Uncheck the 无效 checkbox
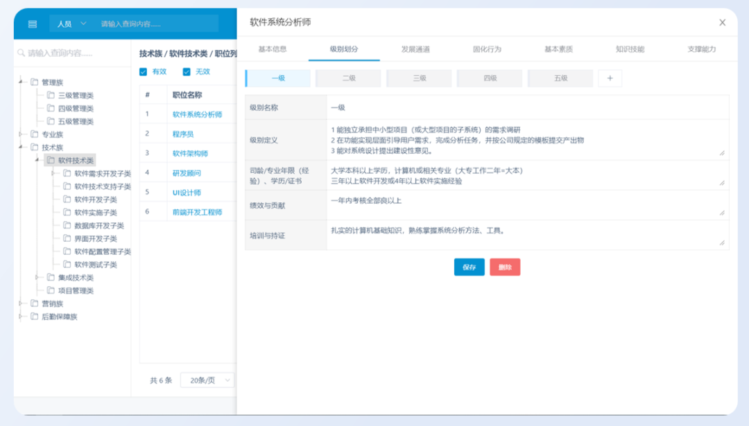 point(185,71)
